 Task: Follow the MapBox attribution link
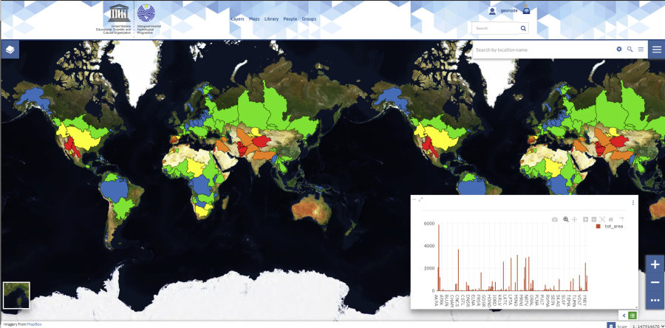pyautogui.click(x=34, y=324)
